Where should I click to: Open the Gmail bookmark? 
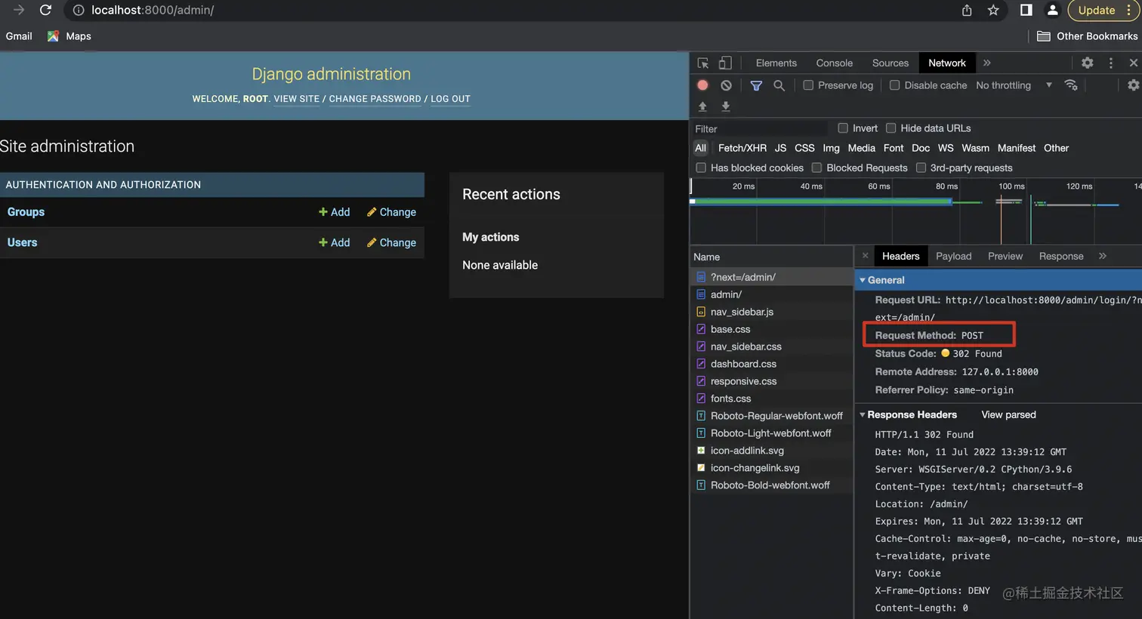coord(19,36)
